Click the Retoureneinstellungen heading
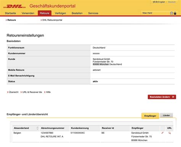The height and width of the screenshot is (147, 181). 25,35
